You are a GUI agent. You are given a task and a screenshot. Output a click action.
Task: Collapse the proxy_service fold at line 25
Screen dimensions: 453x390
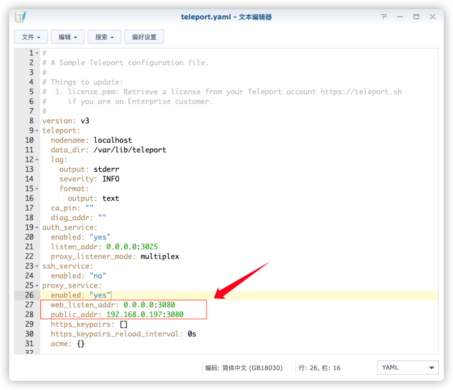click(37, 285)
